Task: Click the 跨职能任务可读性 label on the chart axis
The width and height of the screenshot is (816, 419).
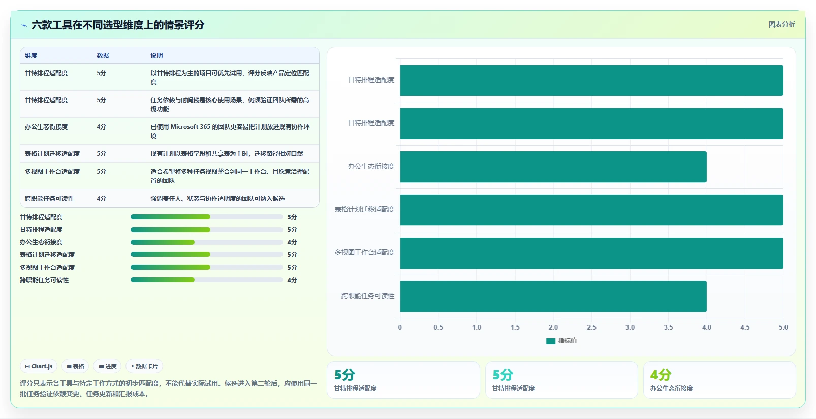Action: [x=368, y=296]
